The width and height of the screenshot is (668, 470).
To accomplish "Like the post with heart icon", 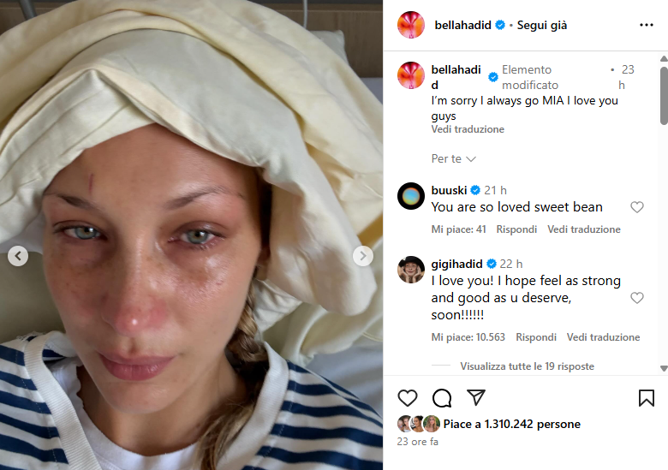I will pyautogui.click(x=408, y=398).
